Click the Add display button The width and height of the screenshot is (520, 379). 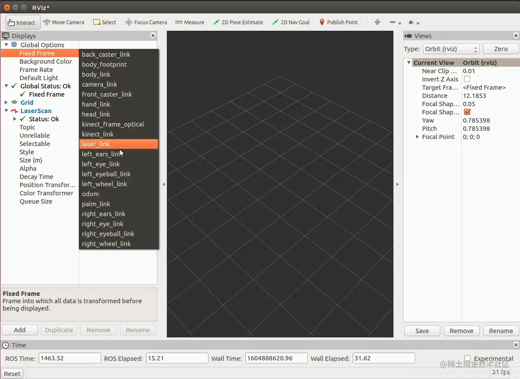19,330
